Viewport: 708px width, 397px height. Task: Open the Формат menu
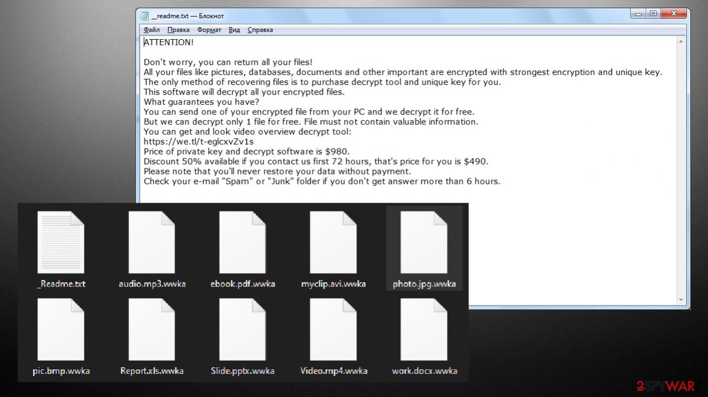coord(209,30)
